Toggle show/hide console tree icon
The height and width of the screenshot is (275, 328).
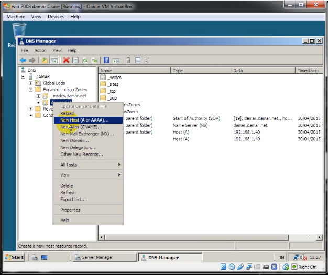point(54,60)
